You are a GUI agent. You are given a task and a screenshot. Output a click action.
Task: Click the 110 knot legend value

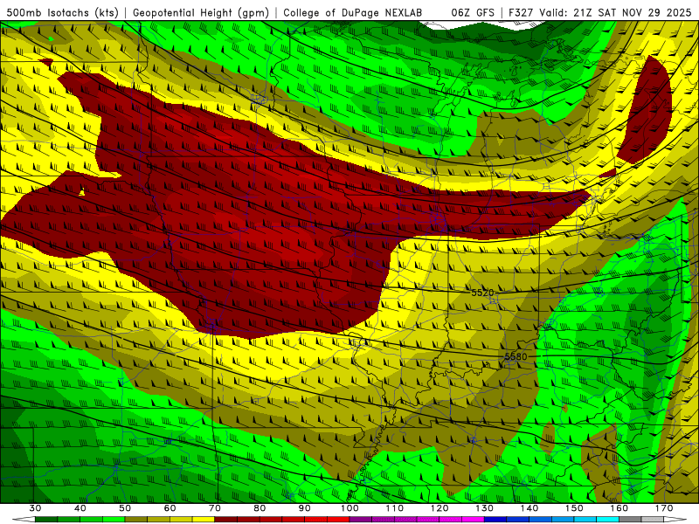pyautogui.click(x=395, y=508)
